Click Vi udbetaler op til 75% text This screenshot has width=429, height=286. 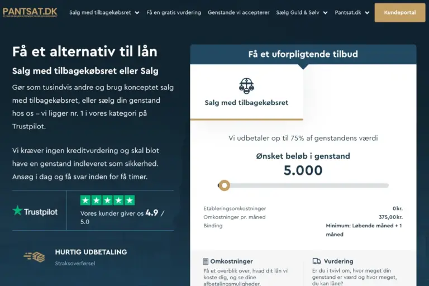(303, 138)
